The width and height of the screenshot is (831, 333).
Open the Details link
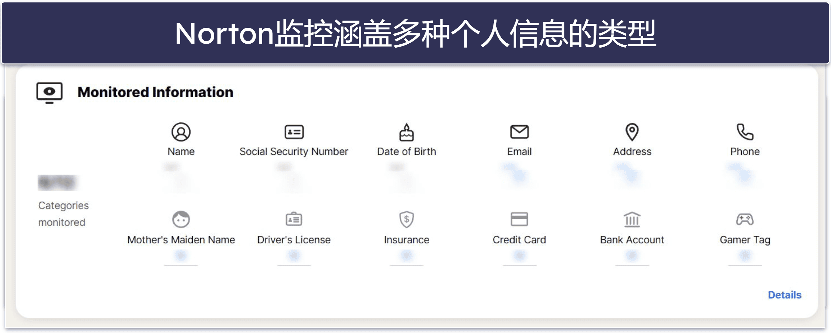click(x=784, y=295)
